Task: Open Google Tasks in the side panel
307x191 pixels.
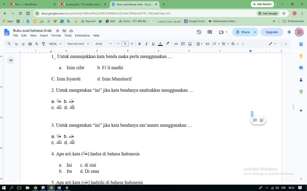Action: click(301, 68)
